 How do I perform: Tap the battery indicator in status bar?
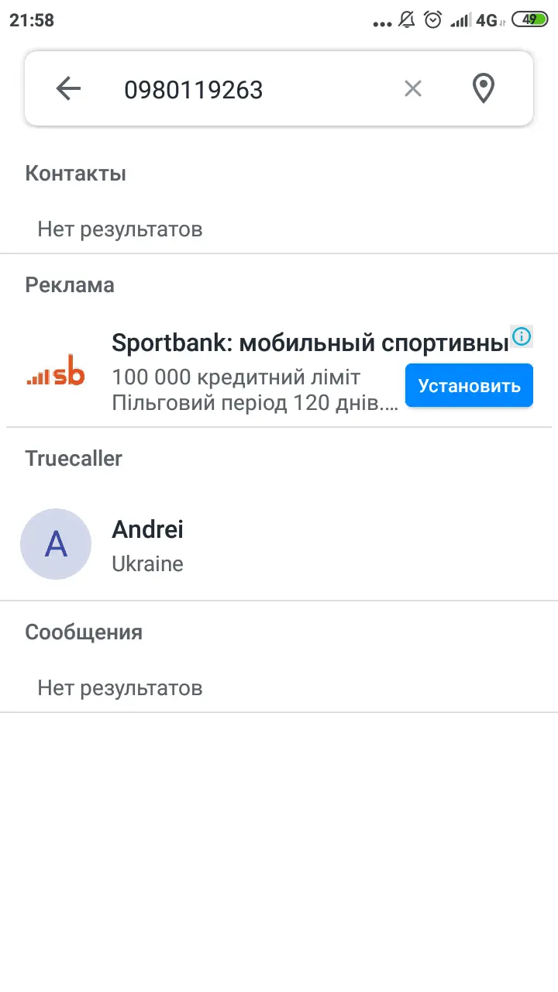click(x=530, y=20)
